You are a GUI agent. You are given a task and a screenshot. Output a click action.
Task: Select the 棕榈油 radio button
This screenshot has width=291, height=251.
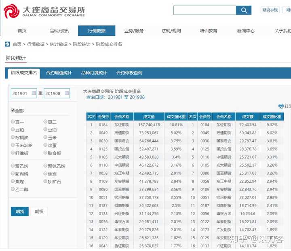click(x=13, y=137)
